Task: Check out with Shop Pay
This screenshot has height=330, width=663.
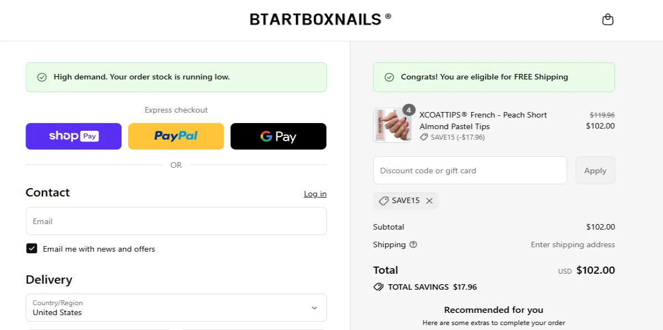Action: (73, 136)
